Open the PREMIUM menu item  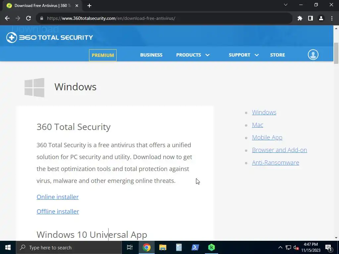[103, 55]
